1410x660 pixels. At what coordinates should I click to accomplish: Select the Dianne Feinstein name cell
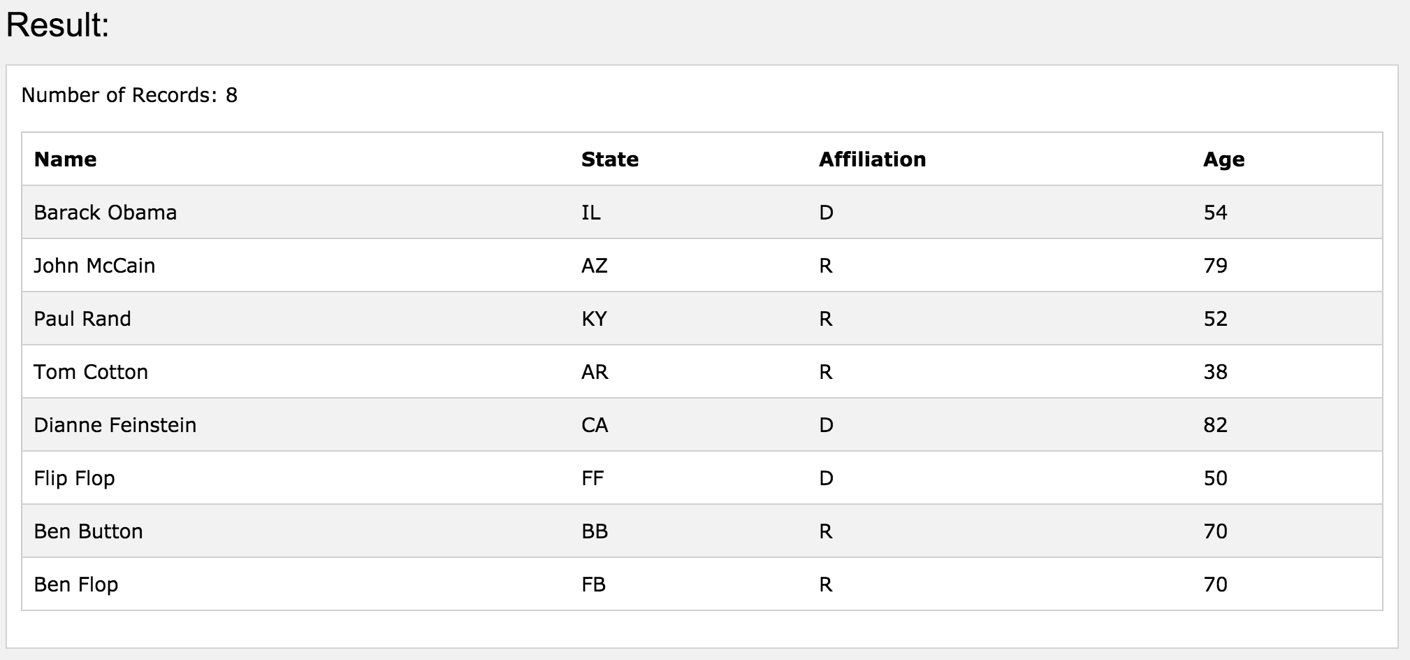point(115,425)
